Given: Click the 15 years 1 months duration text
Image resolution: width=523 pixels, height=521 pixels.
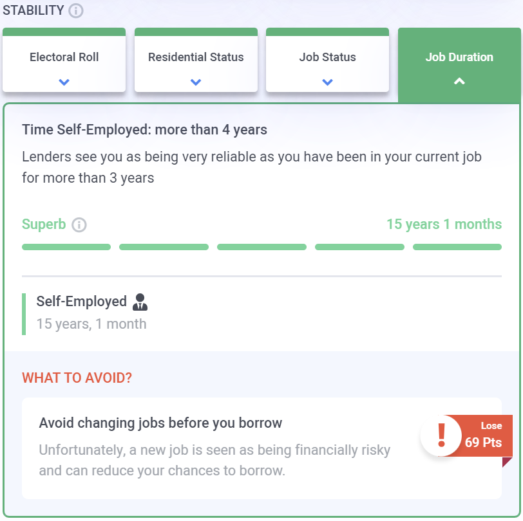Looking at the screenshot, I should click(444, 224).
